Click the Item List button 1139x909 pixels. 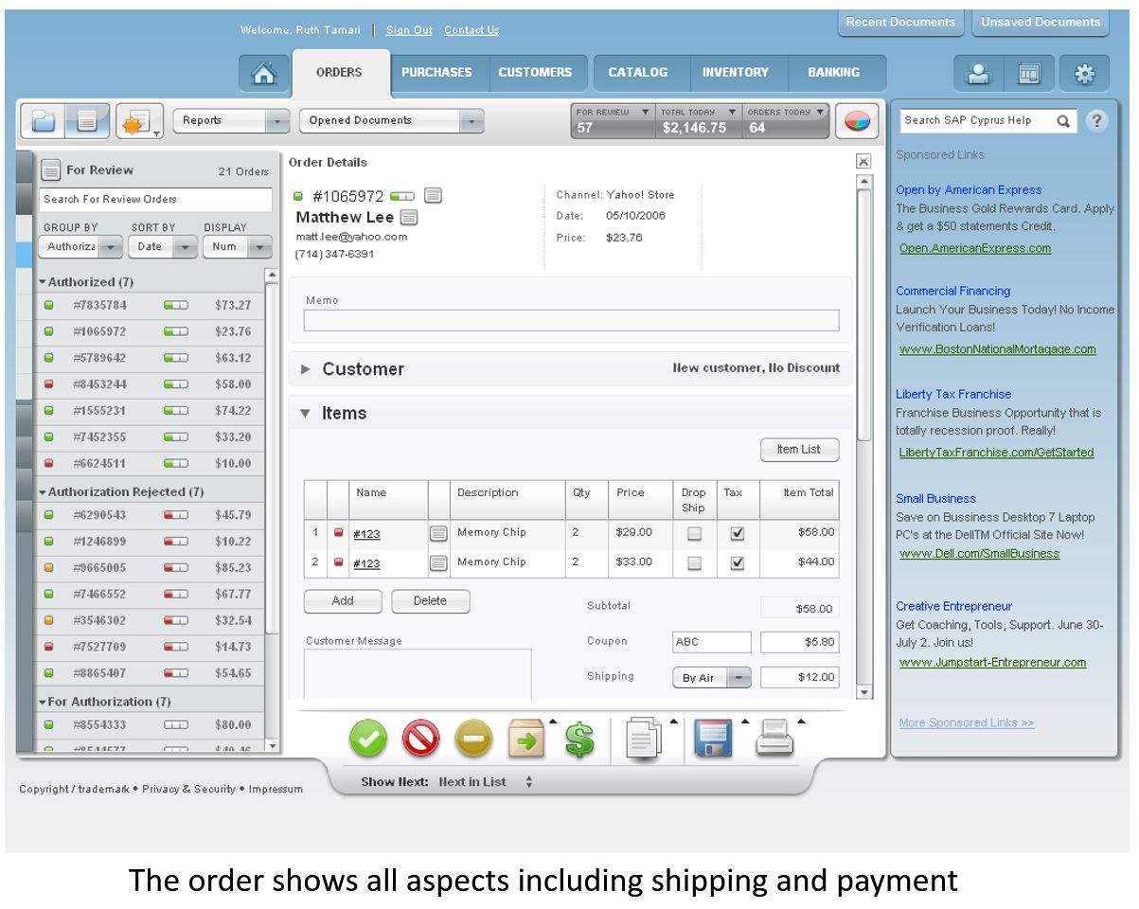[x=799, y=450]
